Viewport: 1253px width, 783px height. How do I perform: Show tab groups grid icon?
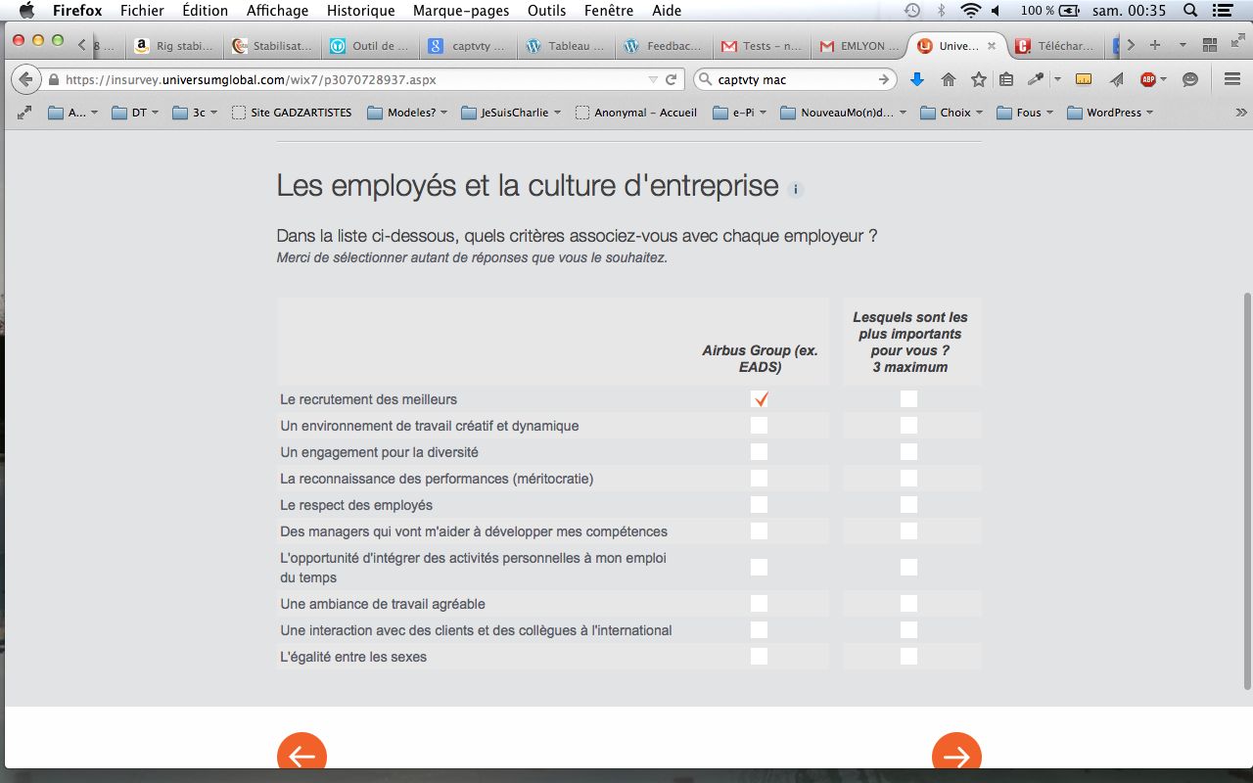tap(1210, 45)
